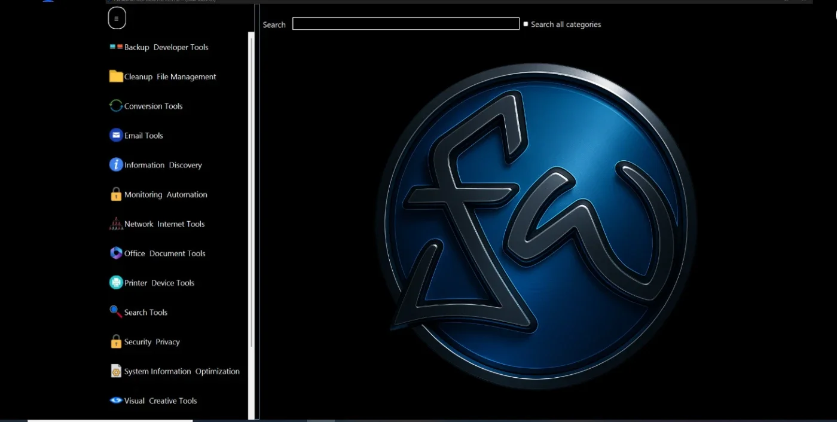The width and height of the screenshot is (837, 422).
Task: Click the Office Document Tools icon
Action: pyautogui.click(x=116, y=253)
